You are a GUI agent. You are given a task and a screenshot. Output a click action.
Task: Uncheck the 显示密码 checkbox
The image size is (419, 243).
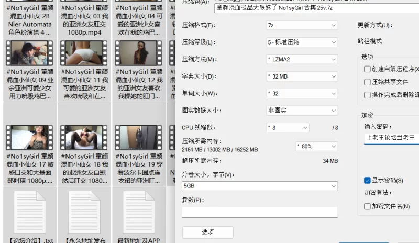(x=367, y=180)
